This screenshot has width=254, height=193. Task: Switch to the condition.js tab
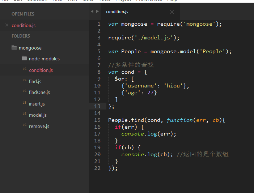click(117, 12)
